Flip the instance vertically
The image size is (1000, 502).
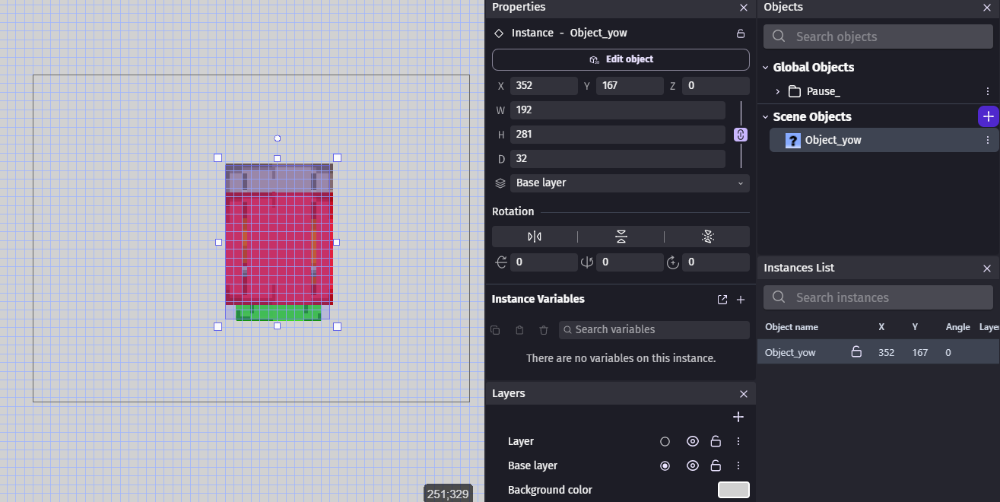[621, 237]
